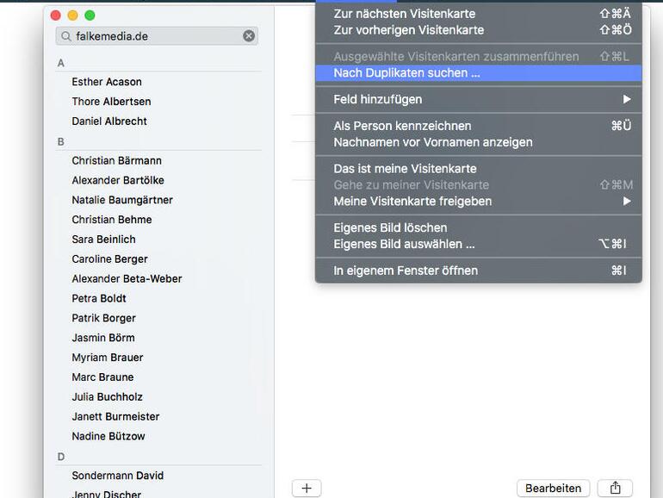Select Nach Duplikaten suchen menu item
Image resolution: width=663 pixels, height=498 pixels.
(406, 73)
